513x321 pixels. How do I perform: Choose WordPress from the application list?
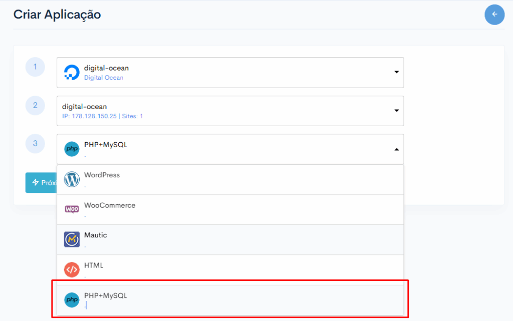(230, 179)
